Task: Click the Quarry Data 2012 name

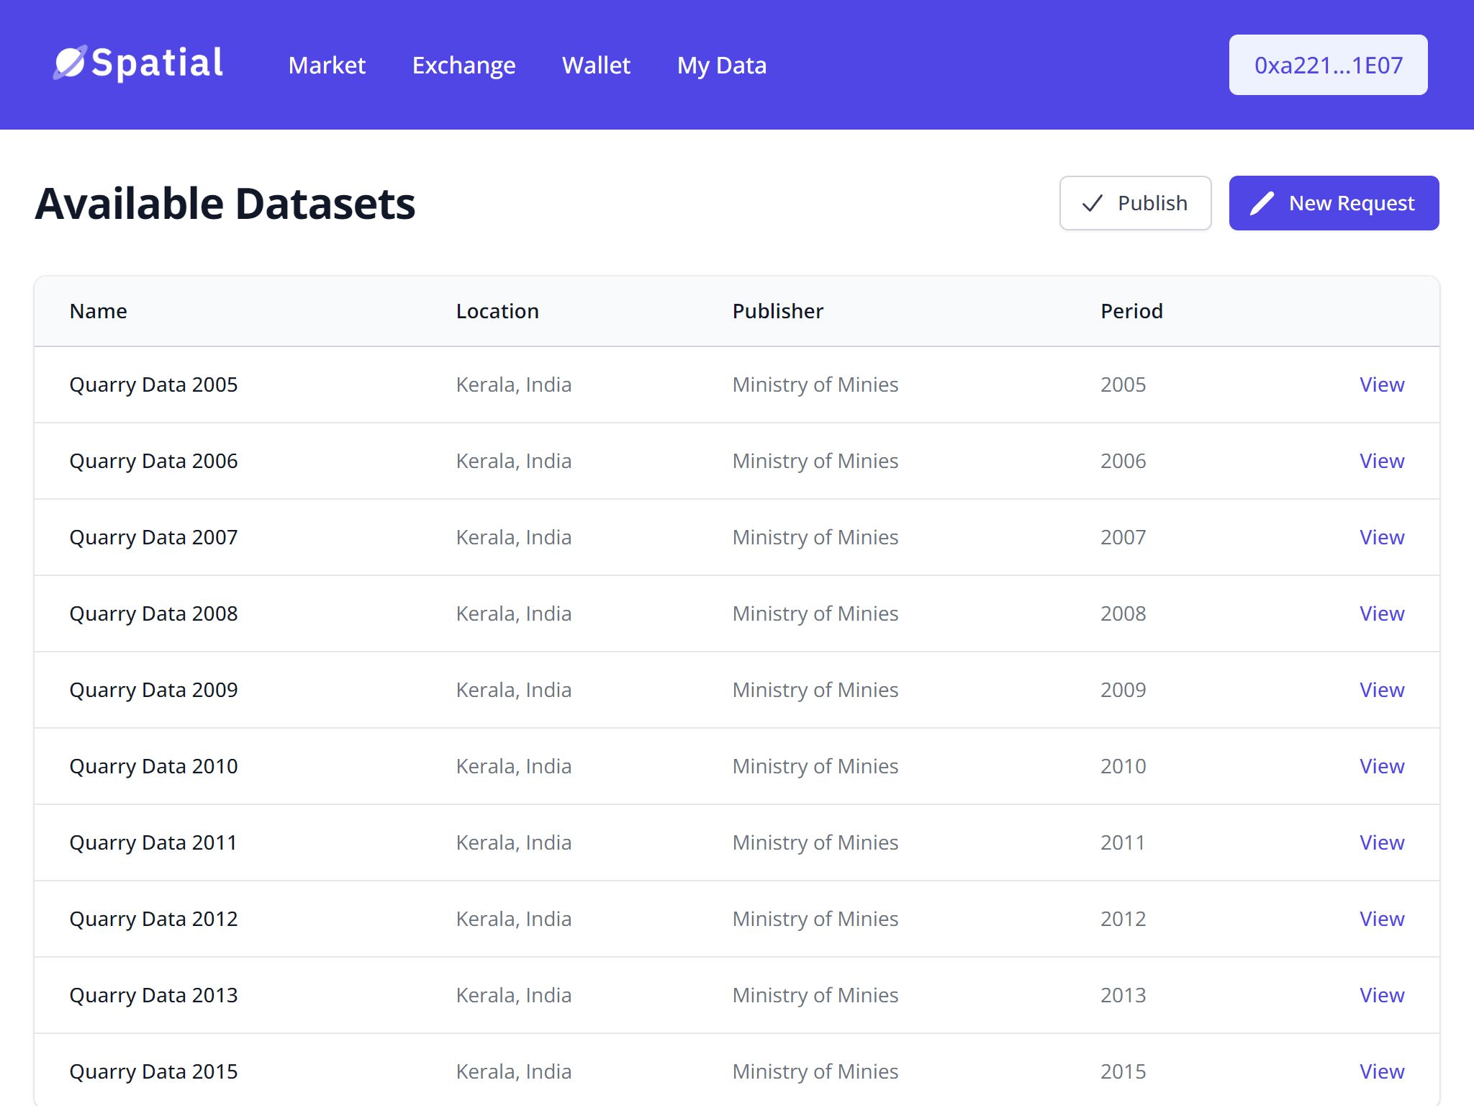Action: (x=153, y=919)
